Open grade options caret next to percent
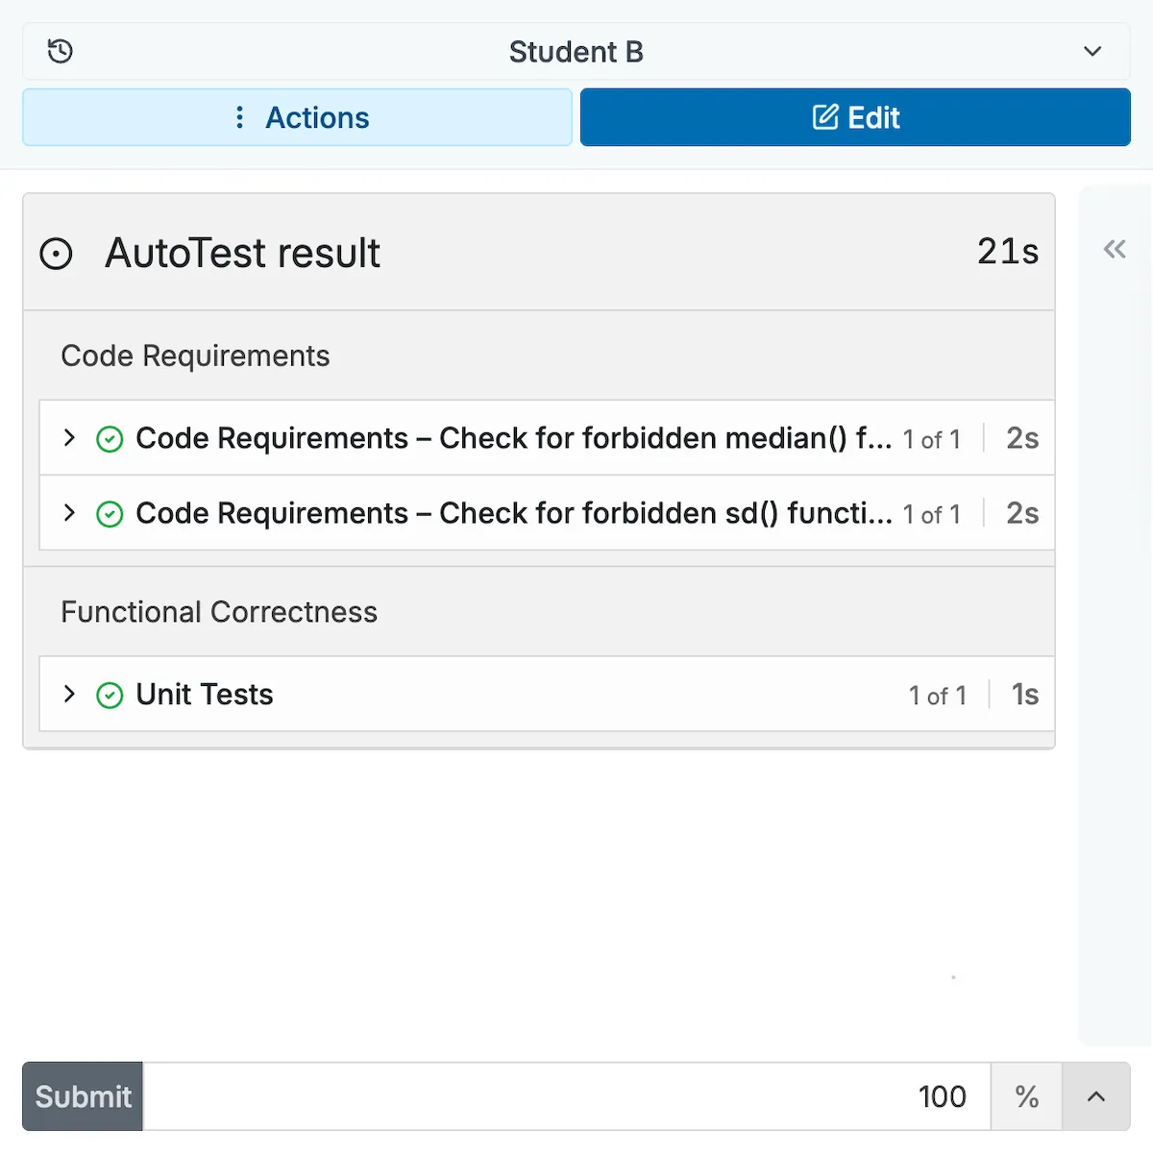 click(x=1095, y=1096)
